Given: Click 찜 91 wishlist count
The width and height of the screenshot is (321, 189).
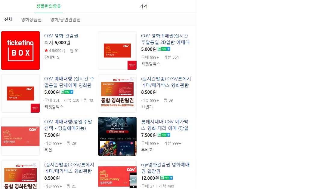Looking at the screenshot, I should click(x=74, y=51).
